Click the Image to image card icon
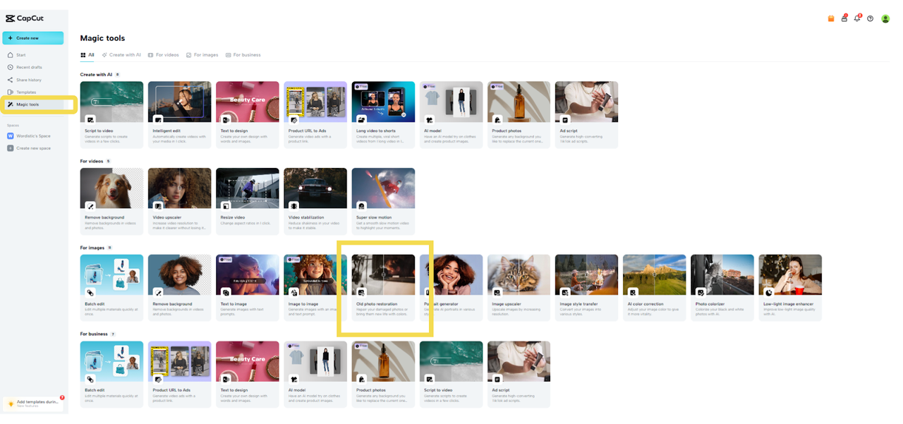The image size is (903, 424). coord(293,292)
